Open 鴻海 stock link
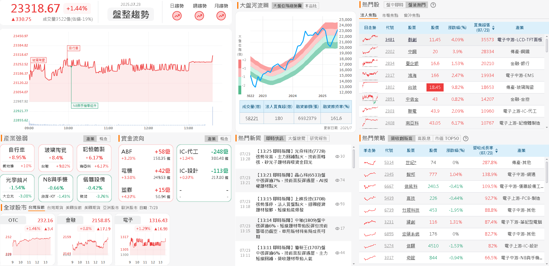Screen dimensions: 549x266 [412, 75]
